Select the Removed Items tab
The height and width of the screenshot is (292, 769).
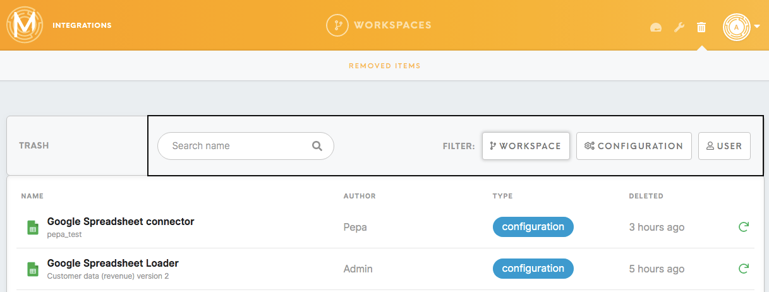pyautogui.click(x=384, y=66)
